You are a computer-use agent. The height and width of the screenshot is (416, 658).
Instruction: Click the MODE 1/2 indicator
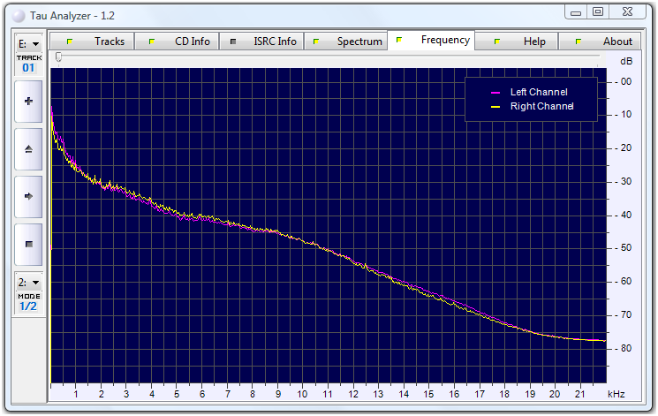tap(28, 302)
